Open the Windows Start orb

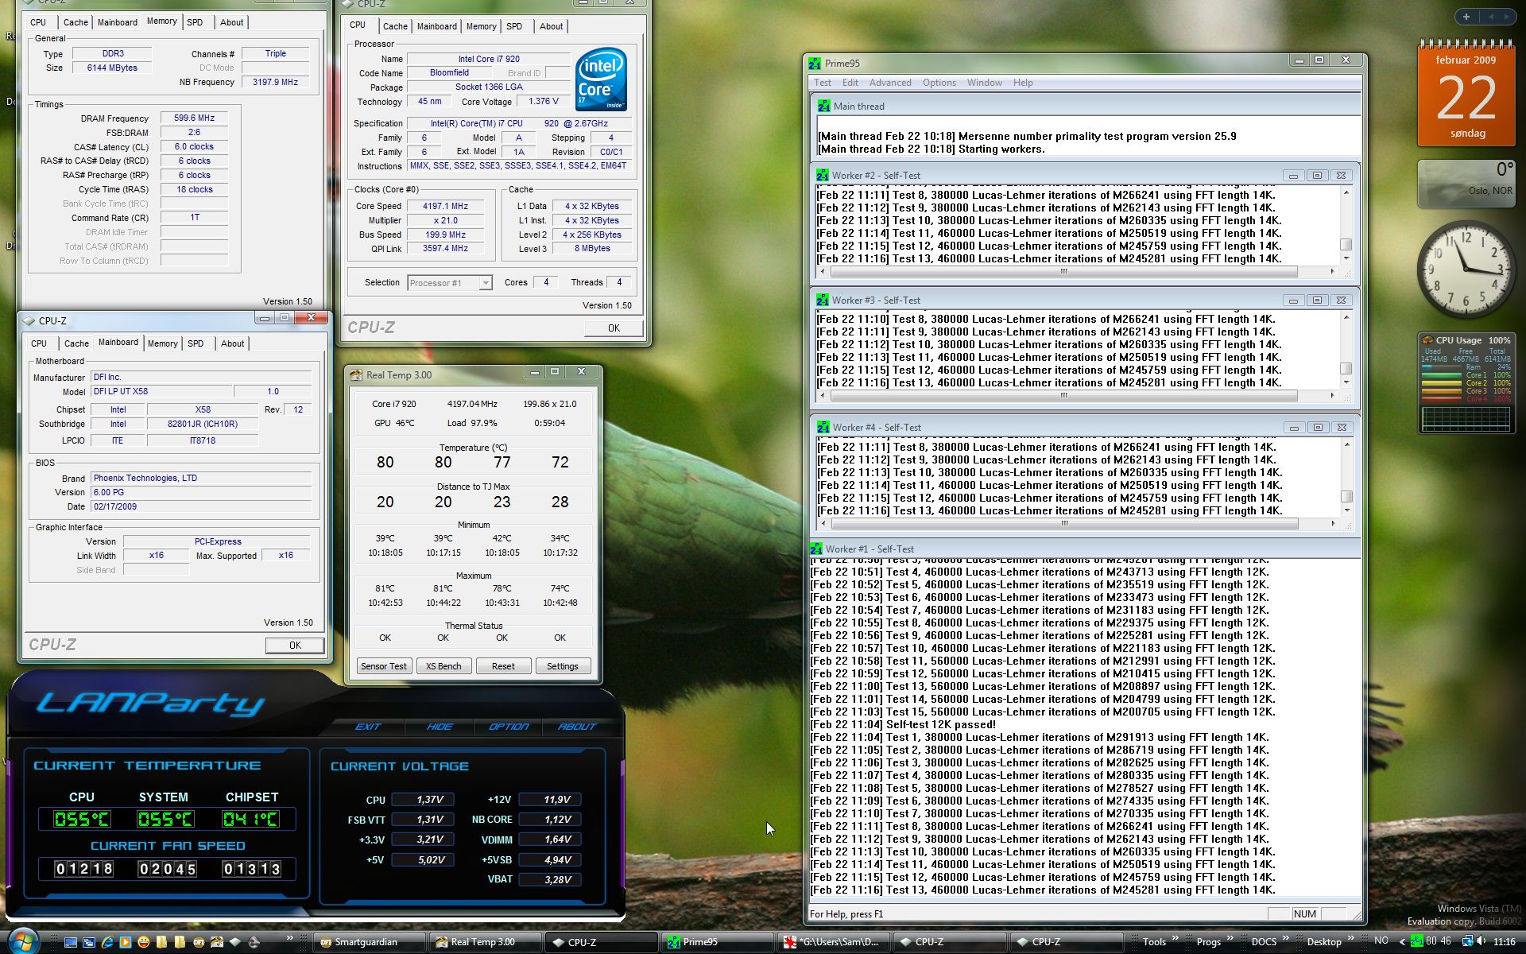[23, 941]
